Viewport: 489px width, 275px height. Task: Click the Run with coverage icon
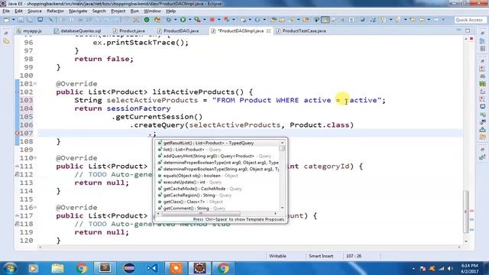197,20
